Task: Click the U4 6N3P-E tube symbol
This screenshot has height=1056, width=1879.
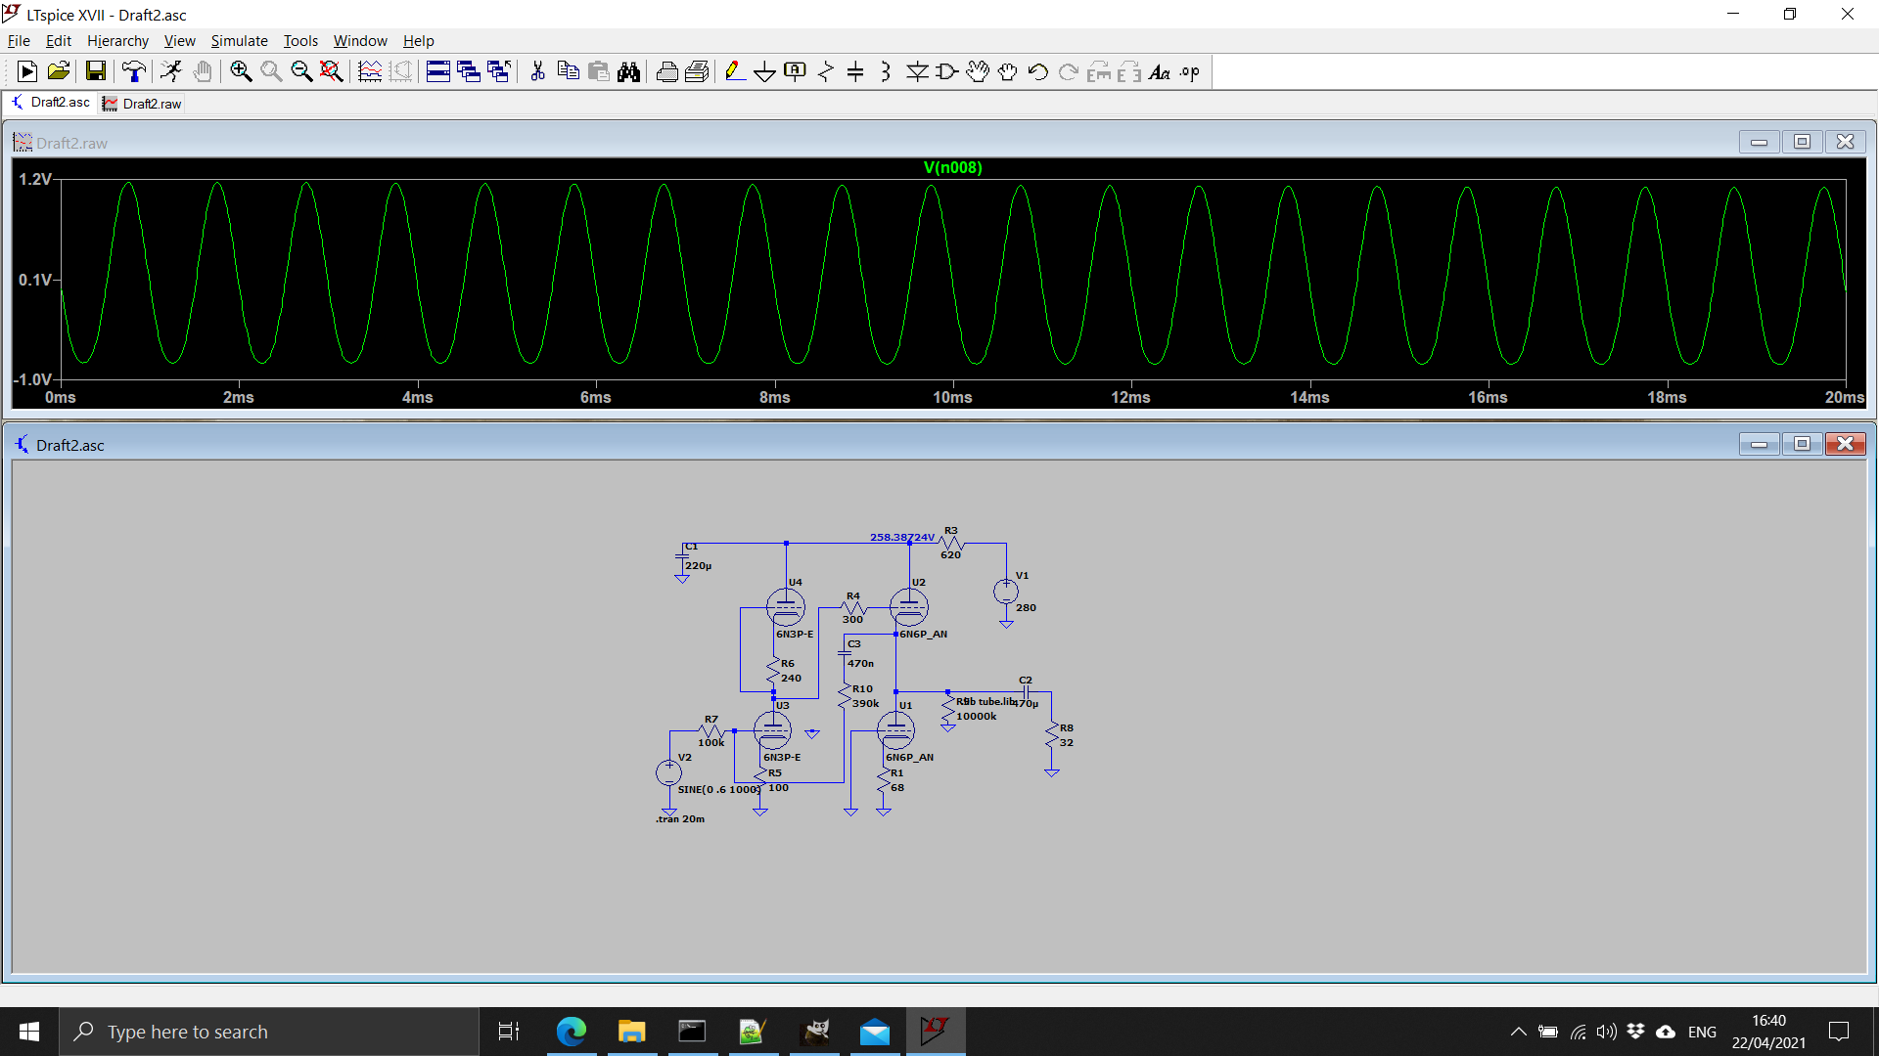Action: (785, 607)
